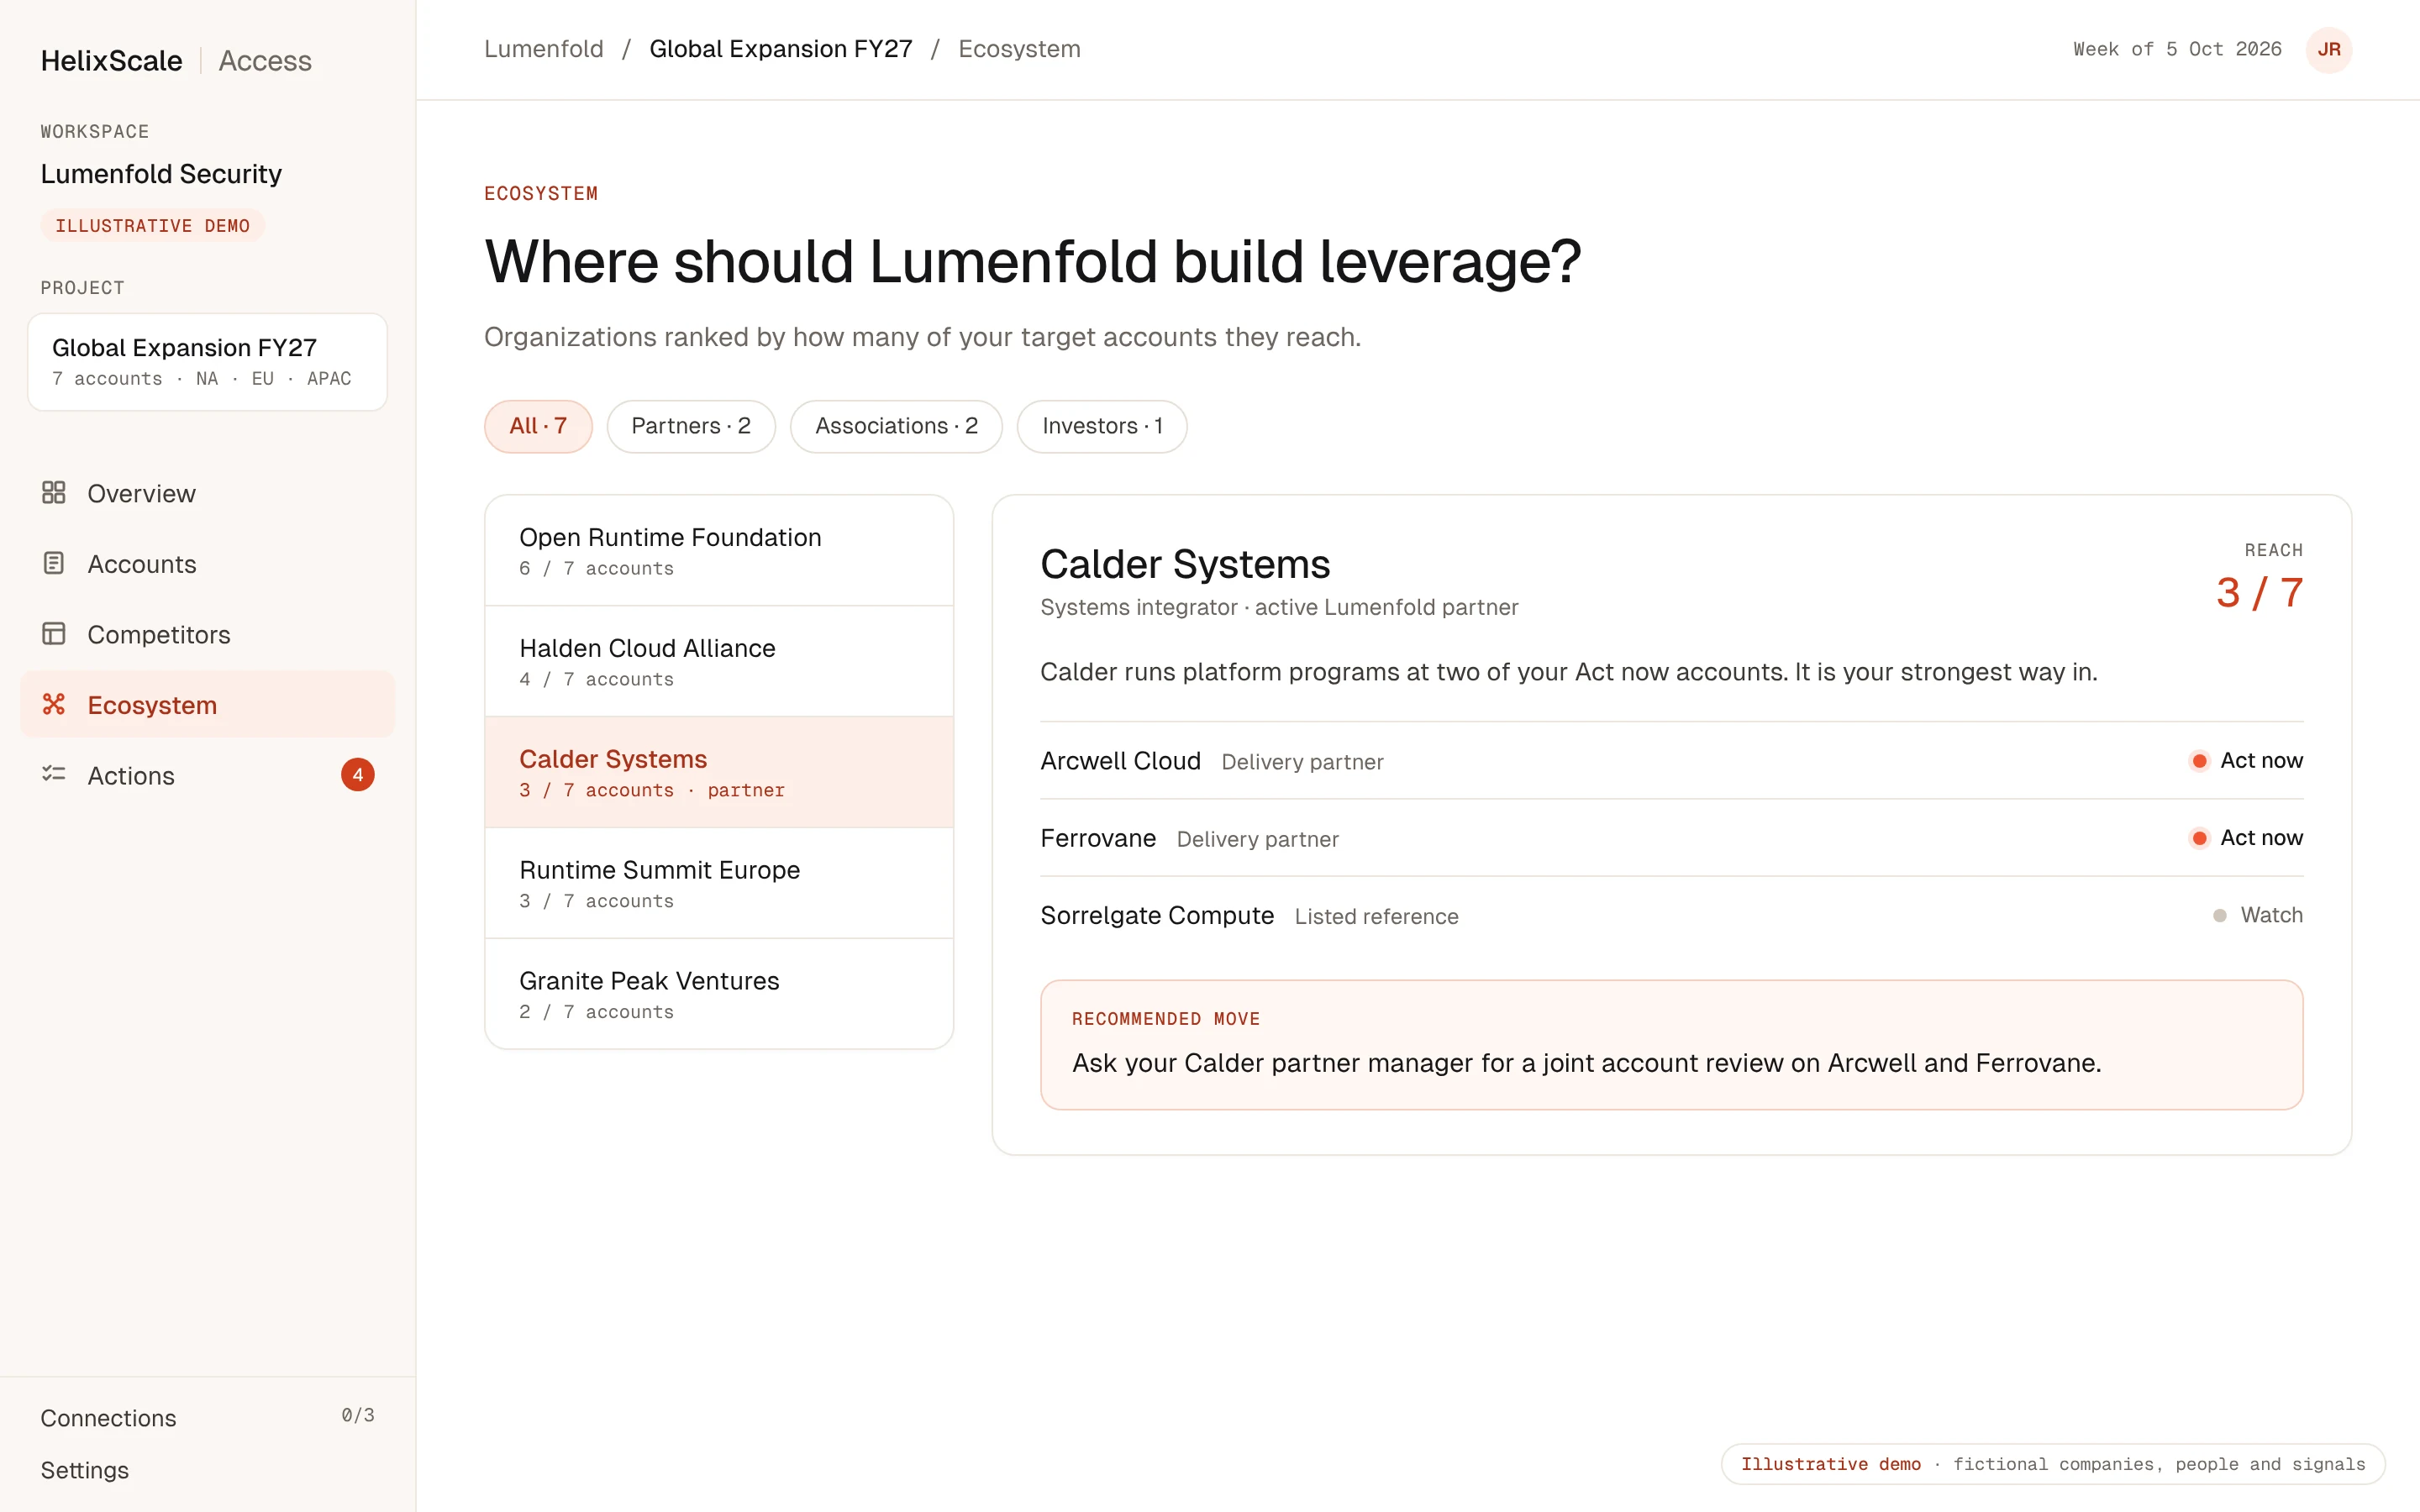Click the Actions badge showing 4
Screen dimensions: 2420x1512
[357, 775]
